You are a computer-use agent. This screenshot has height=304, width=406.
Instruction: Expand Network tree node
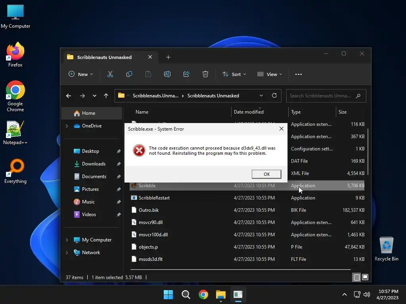[67, 253]
